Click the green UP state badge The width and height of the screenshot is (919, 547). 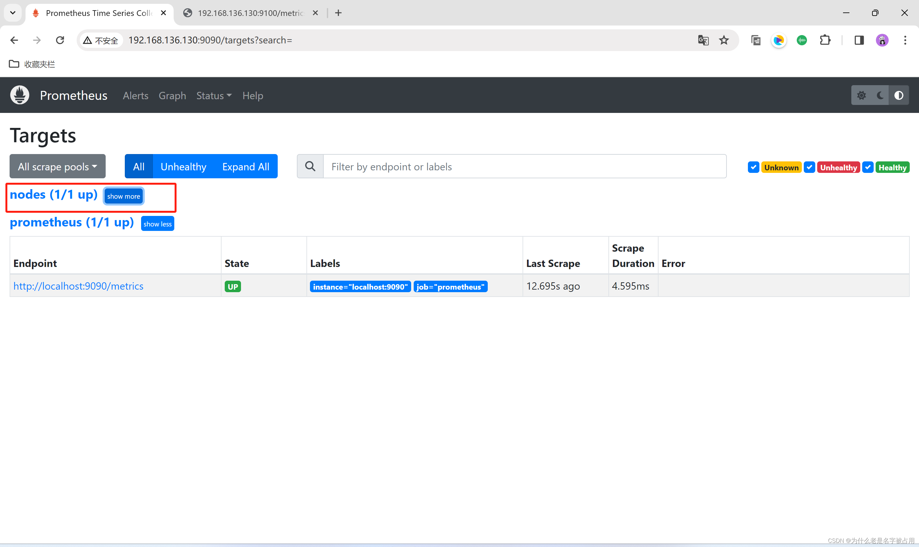pyautogui.click(x=233, y=286)
